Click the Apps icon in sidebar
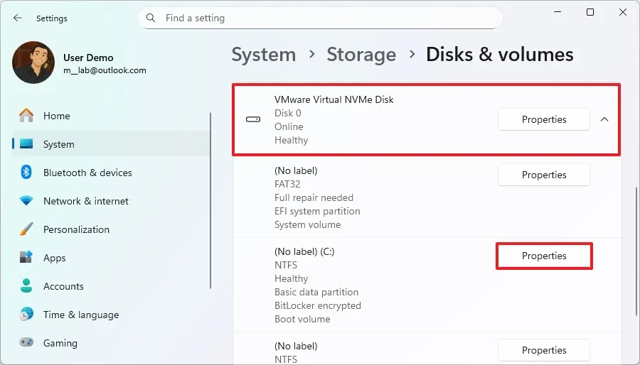Screen dimensions: 640x365 coord(26,258)
